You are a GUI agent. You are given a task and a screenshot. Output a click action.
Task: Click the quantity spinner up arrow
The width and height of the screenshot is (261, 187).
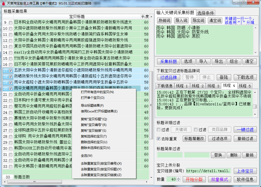click(179, 178)
